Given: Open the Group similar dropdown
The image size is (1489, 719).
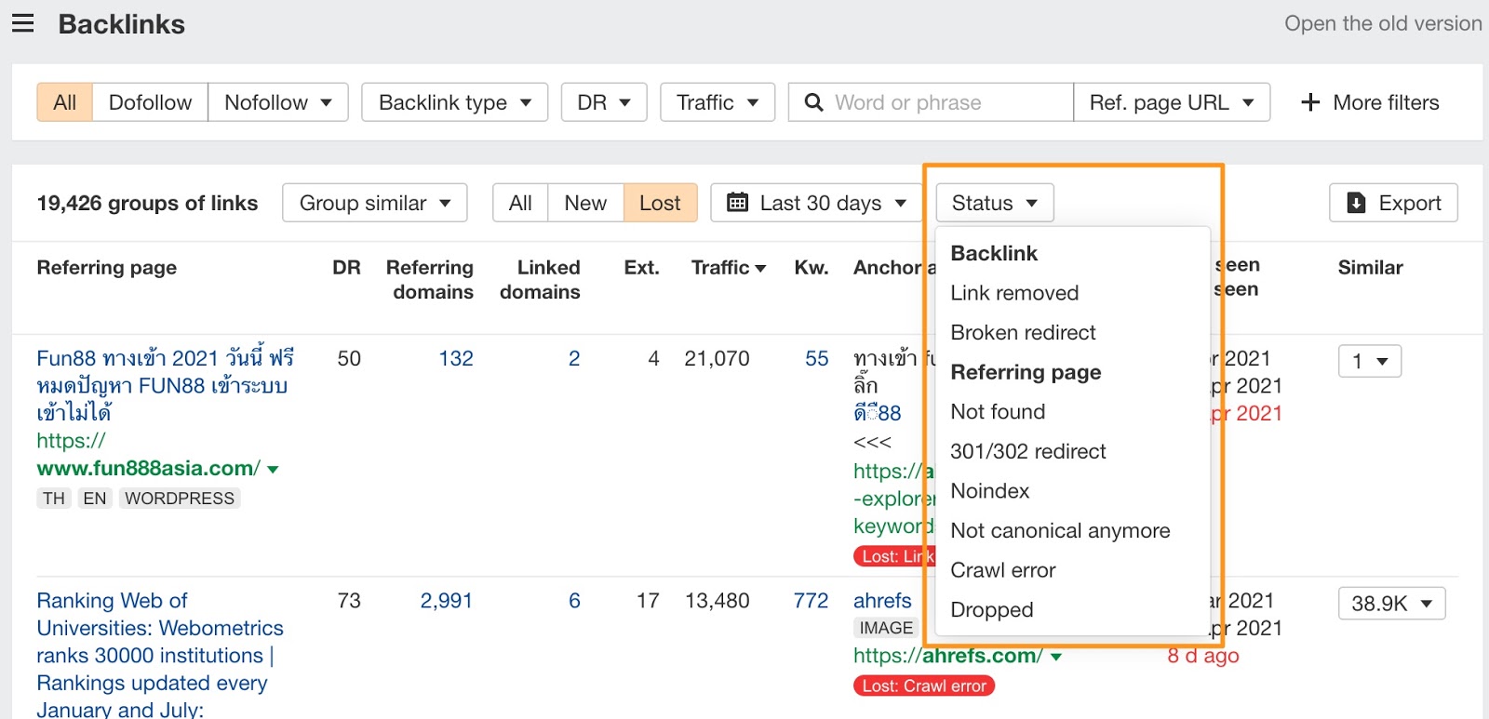Looking at the screenshot, I should coord(374,203).
